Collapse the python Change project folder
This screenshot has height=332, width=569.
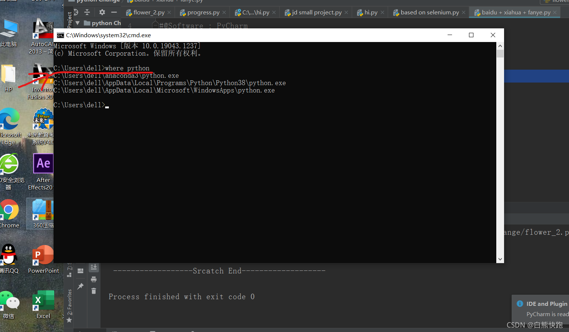77,23
